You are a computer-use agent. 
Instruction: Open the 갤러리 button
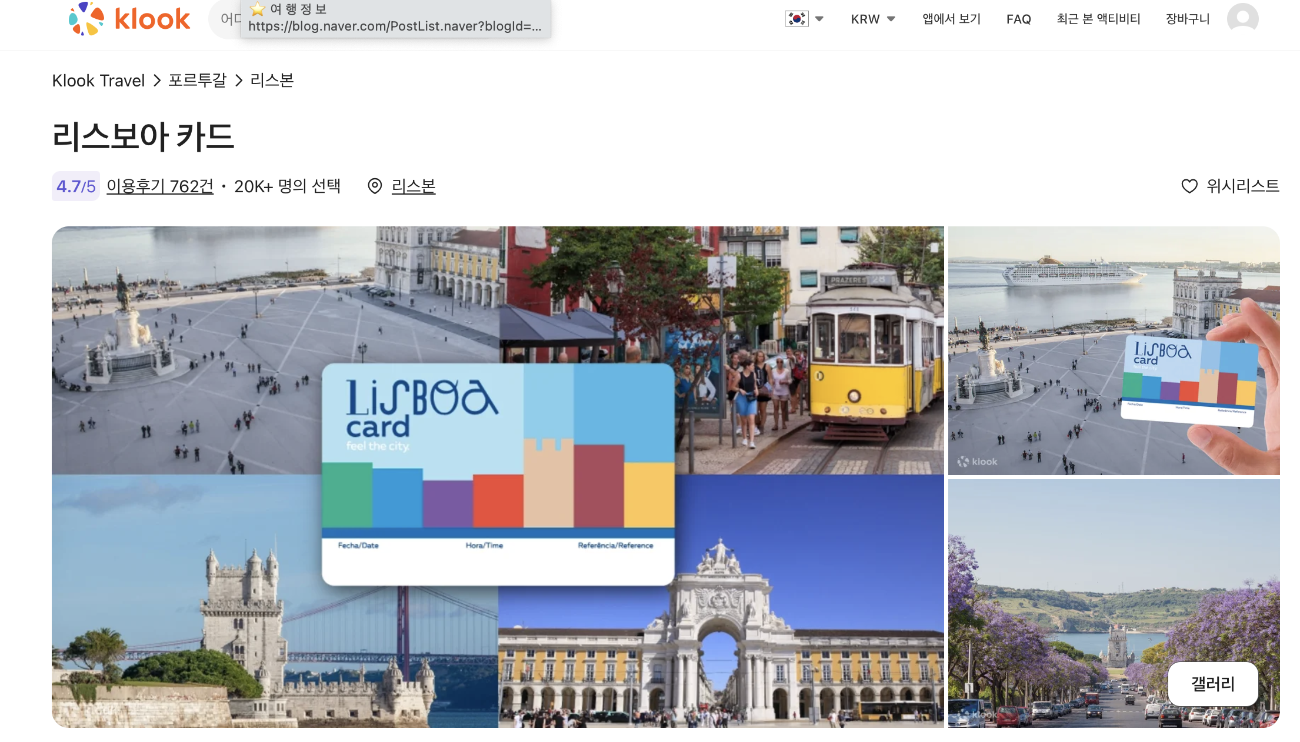coord(1212,684)
